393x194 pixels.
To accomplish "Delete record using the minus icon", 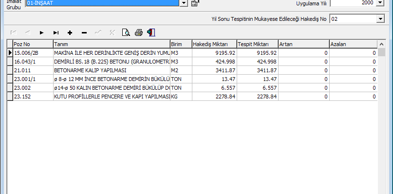I will (84, 32).
